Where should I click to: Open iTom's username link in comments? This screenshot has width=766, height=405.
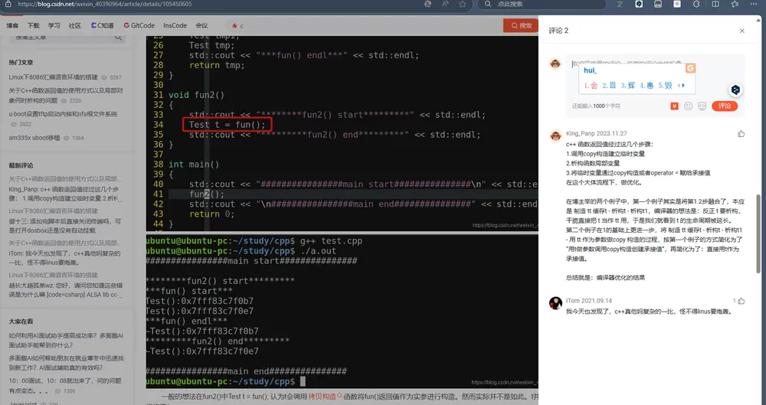tap(573, 301)
